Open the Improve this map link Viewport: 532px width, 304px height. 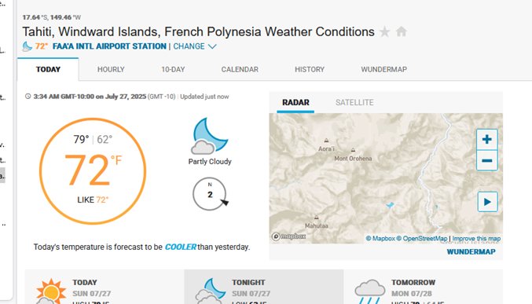coord(476,239)
